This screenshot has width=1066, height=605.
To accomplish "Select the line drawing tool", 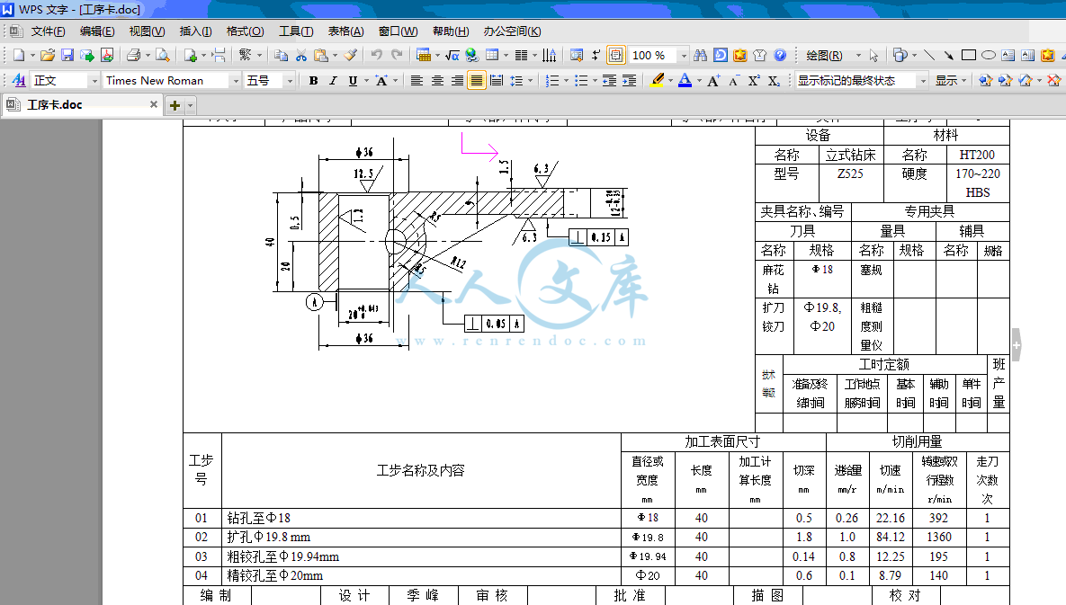I will 929,55.
